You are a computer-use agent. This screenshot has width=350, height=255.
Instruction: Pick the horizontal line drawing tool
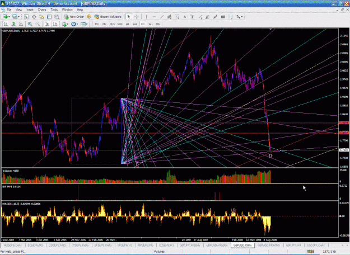point(154,17)
